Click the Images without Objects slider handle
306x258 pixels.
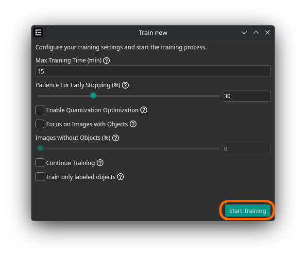[x=40, y=149]
